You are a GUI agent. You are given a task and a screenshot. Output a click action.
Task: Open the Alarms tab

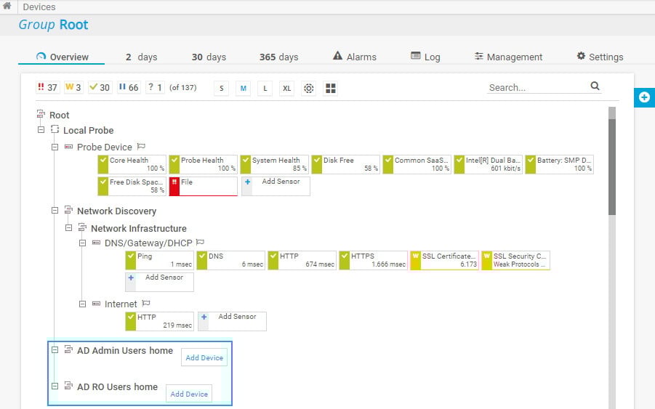354,57
